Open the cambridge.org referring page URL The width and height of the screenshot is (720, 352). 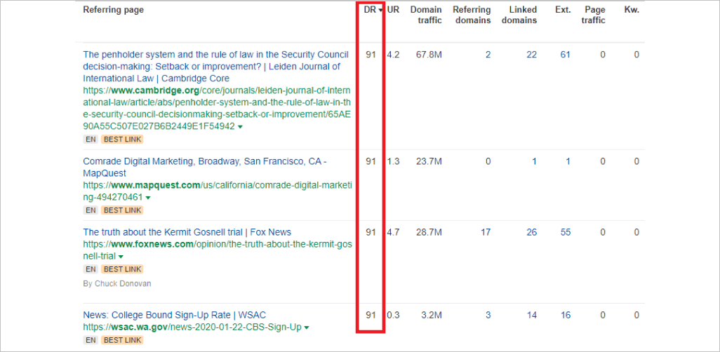click(x=217, y=108)
